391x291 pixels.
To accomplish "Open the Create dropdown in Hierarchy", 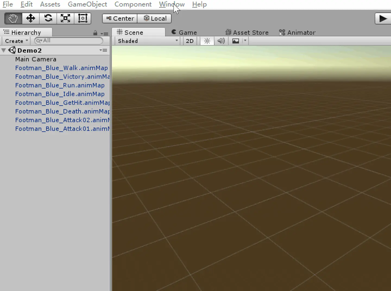I will [16, 41].
